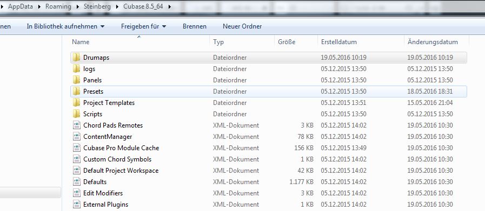Select the 'Project Templates' folder name
Viewport: 485px width, 211px height.
[x=109, y=103]
